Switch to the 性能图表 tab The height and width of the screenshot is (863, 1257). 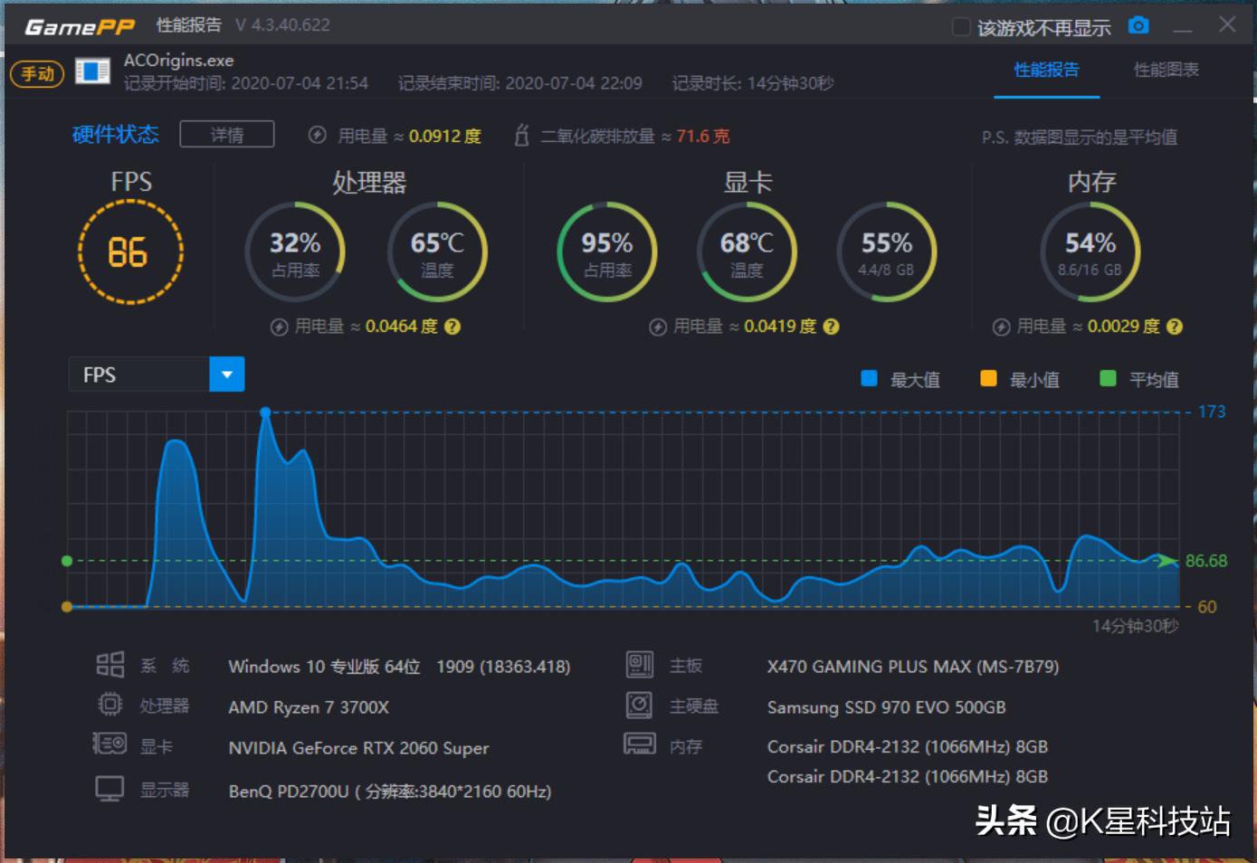click(x=1166, y=70)
